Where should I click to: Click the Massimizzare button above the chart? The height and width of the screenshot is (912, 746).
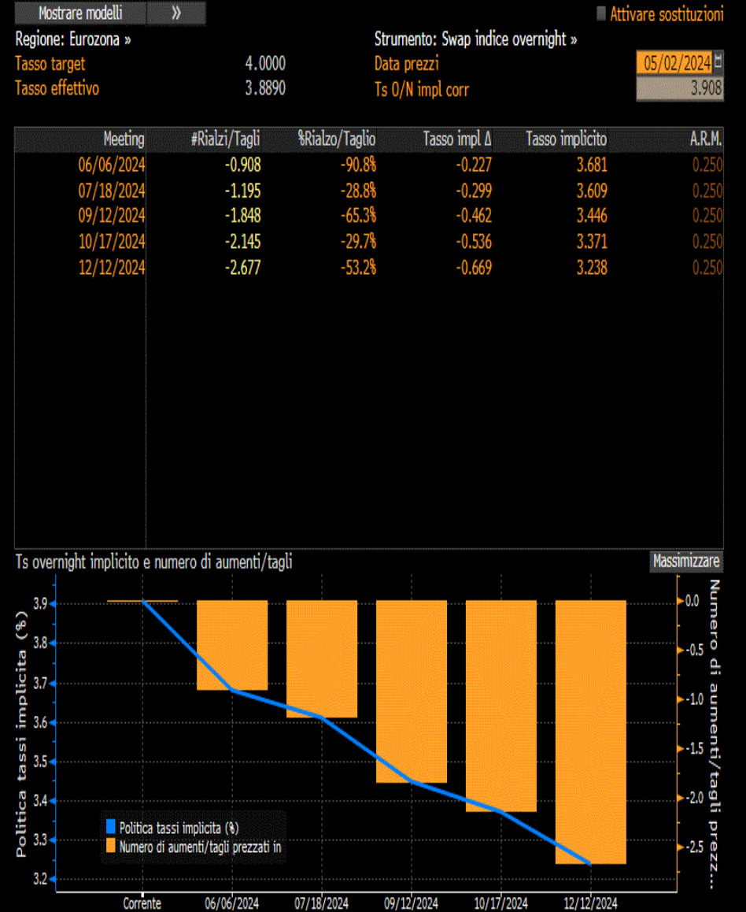click(686, 562)
